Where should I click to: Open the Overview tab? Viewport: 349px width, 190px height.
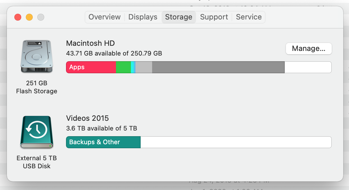coord(104,17)
